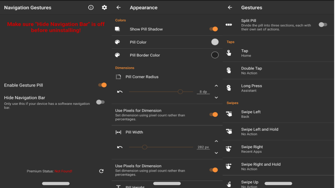335x188 pixels.
Task: Click the refresh Premium Status icon
Action: pyautogui.click(x=101, y=171)
